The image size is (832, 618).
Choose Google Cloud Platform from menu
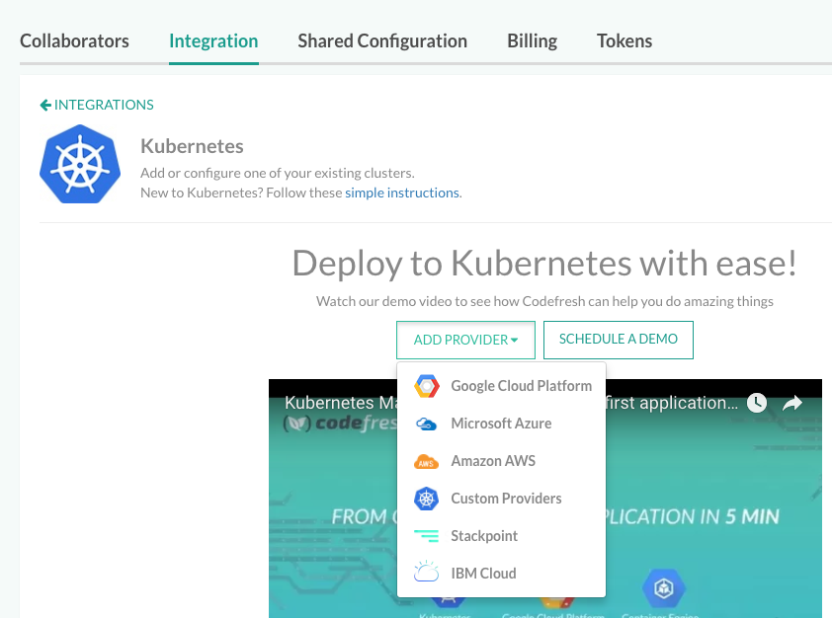pyautogui.click(x=501, y=386)
